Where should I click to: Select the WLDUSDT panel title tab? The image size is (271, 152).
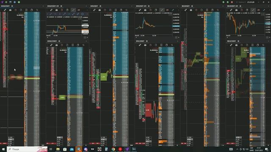tap(185, 6)
